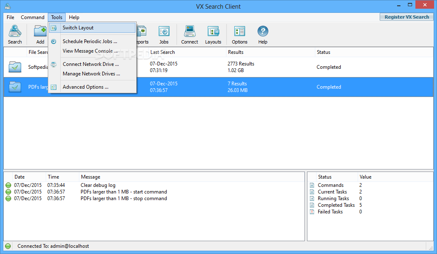Select the '2773 Results' cell

pos(241,64)
